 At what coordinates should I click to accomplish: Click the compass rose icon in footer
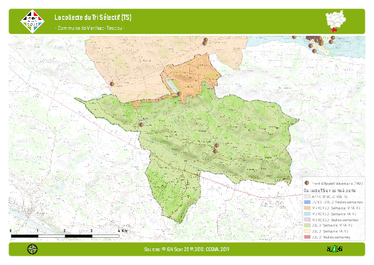point(32,249)
